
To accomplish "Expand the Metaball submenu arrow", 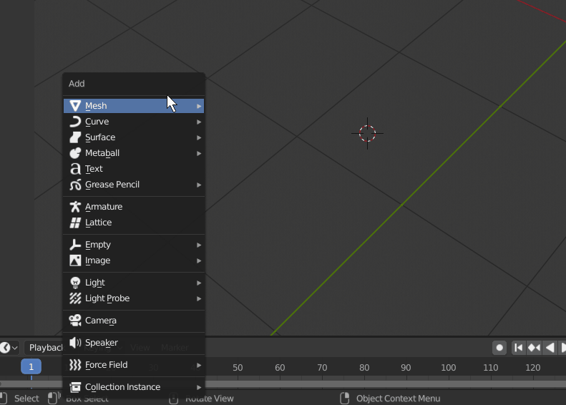I will coord(199,153).
